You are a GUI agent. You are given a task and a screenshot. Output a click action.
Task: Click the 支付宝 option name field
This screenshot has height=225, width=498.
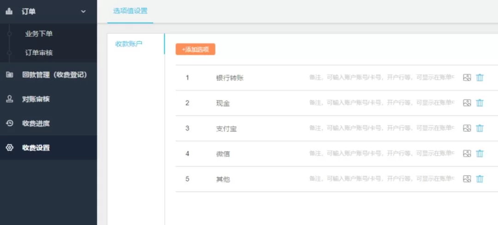click(x=226, y=128)
